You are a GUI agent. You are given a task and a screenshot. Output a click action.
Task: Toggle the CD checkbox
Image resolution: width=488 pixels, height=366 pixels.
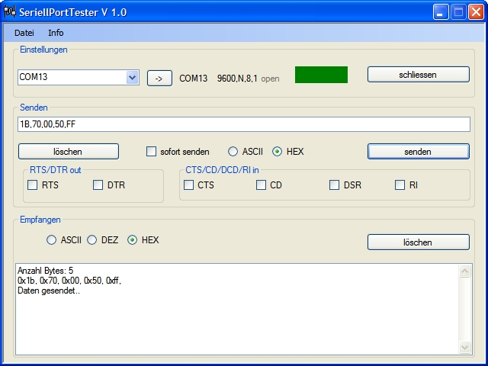pyautogui.click(x=261, y=185)
